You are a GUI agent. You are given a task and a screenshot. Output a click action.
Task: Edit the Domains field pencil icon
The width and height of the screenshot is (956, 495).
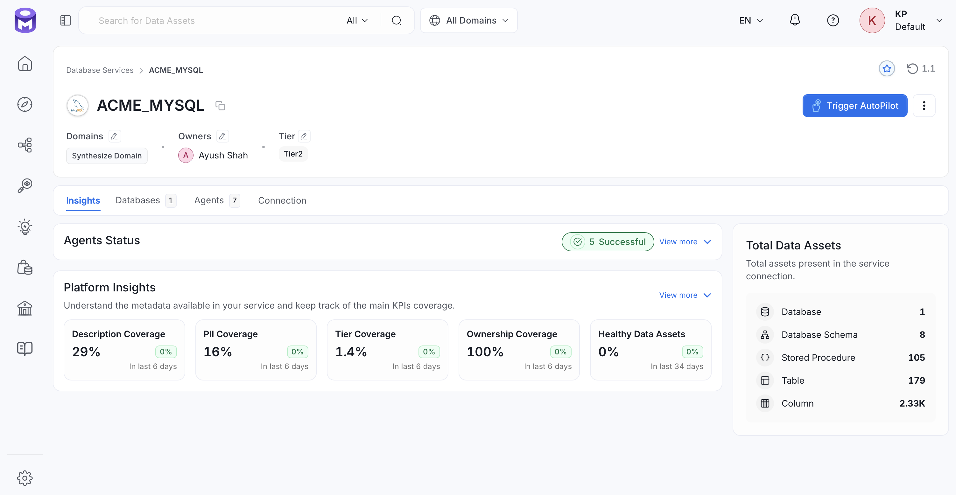(x=114, y=136)
